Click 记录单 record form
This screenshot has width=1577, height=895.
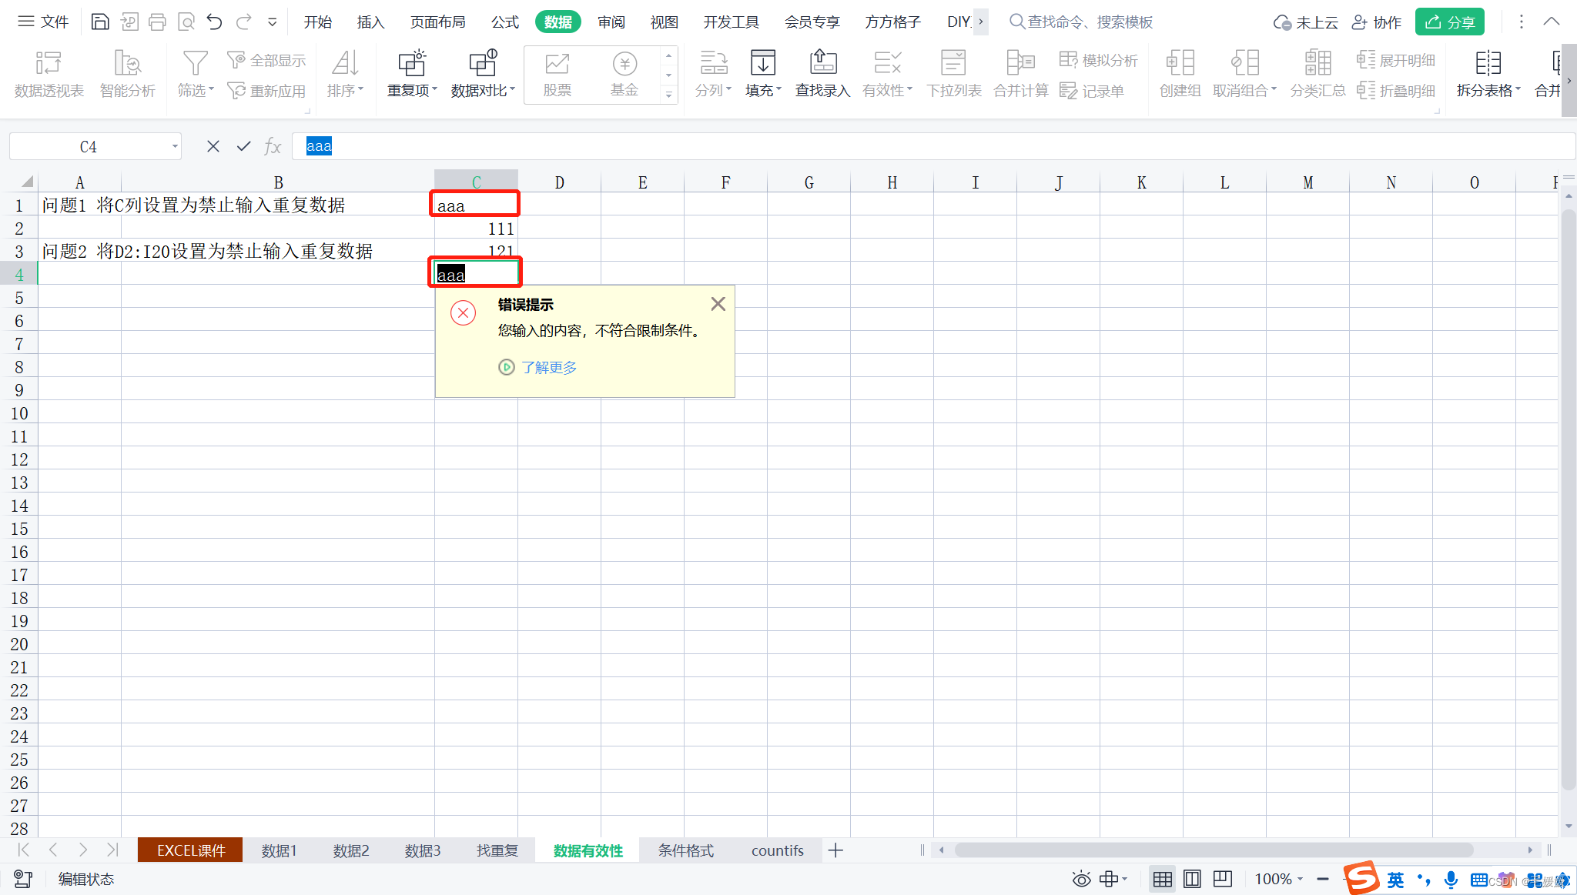1092,91
